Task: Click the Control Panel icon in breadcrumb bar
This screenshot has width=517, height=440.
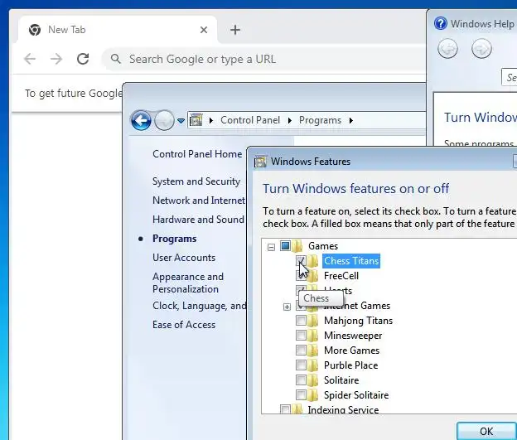Action: [196, 120]
